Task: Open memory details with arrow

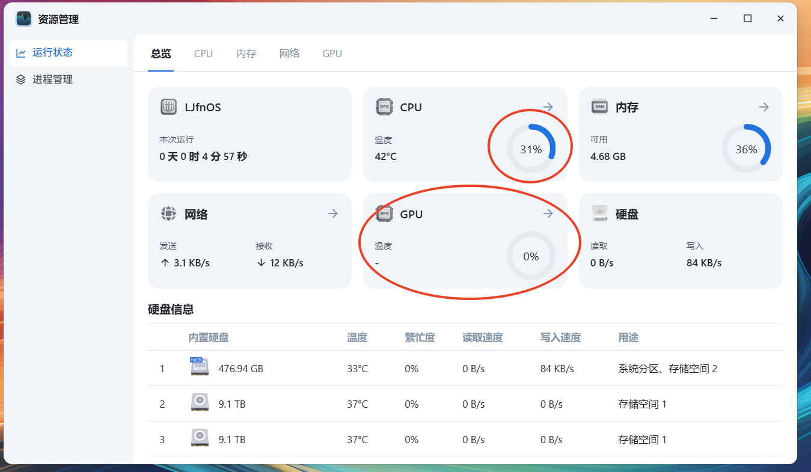Action: [764, 107]
